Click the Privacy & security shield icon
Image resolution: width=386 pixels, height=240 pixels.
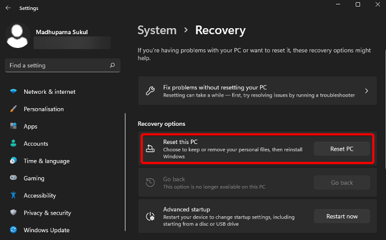pos(13,213)
